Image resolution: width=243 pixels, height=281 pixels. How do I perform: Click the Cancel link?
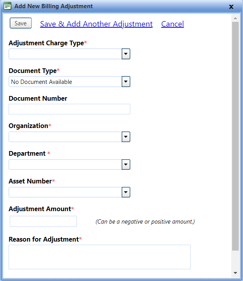[x=172, y=24]
